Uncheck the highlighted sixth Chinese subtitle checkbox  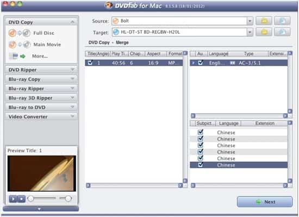pyautogui.click(x=201, y=164)
